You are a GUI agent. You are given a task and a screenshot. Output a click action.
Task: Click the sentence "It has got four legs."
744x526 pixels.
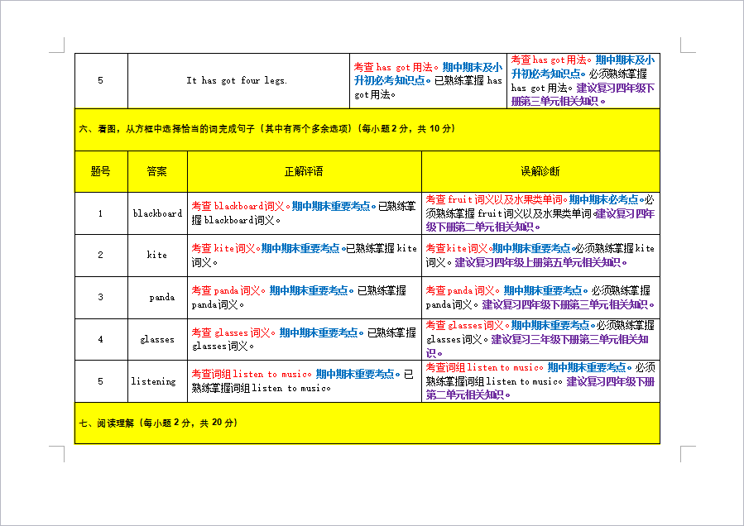click(x=237, y=80)
